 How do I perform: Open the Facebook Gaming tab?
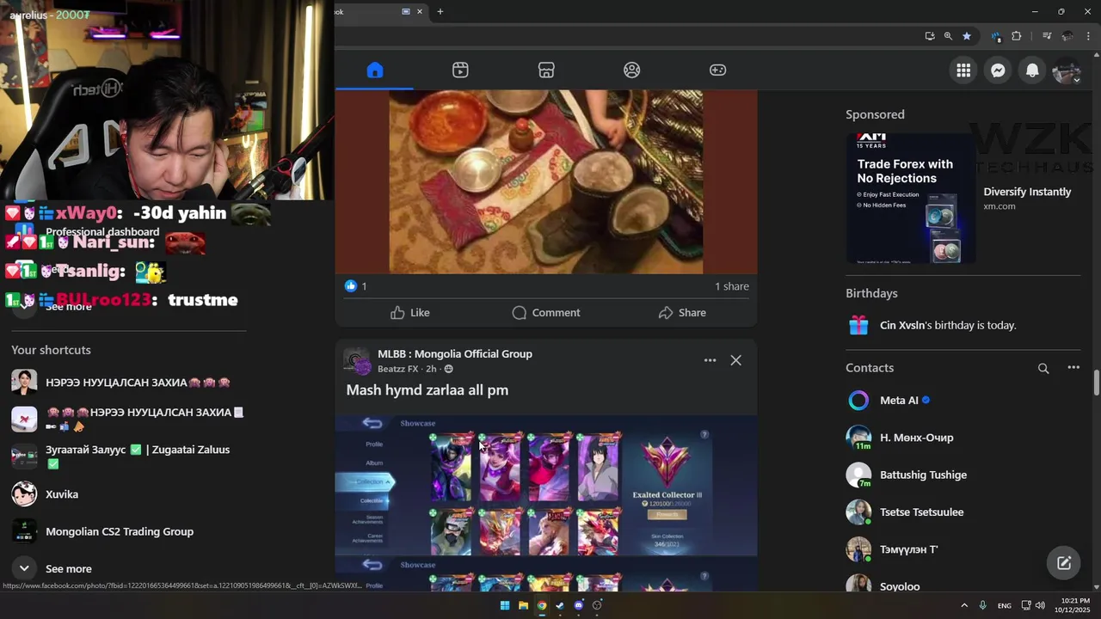(x=717, y=70)
